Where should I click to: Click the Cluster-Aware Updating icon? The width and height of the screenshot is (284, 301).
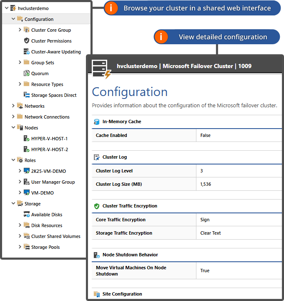click(26, 52)
